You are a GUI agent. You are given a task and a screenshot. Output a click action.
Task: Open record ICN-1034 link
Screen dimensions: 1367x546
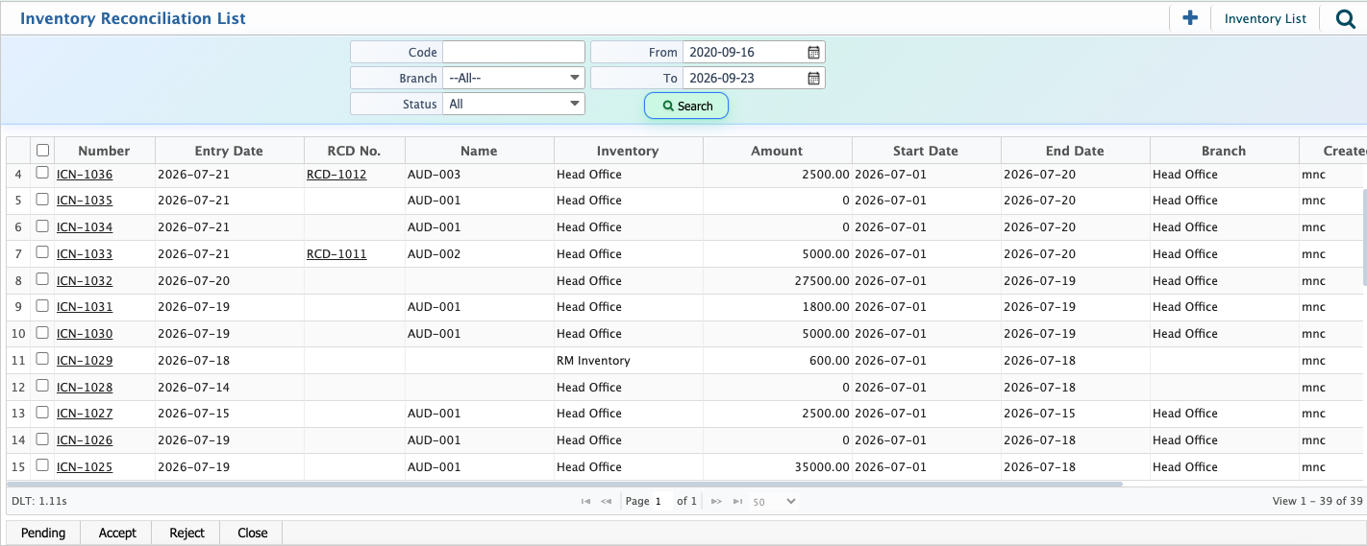coord(85,227)
